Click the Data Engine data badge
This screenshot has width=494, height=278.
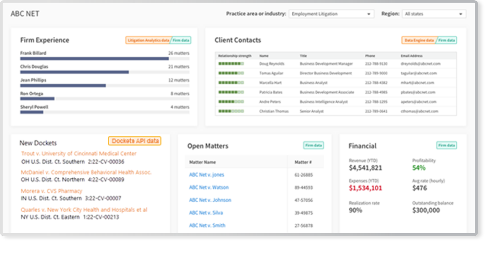pos(419,40)
